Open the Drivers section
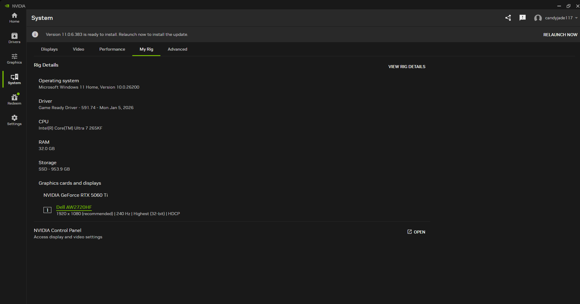The height and width of the screenshot is (304, 580). click(14, 38)
